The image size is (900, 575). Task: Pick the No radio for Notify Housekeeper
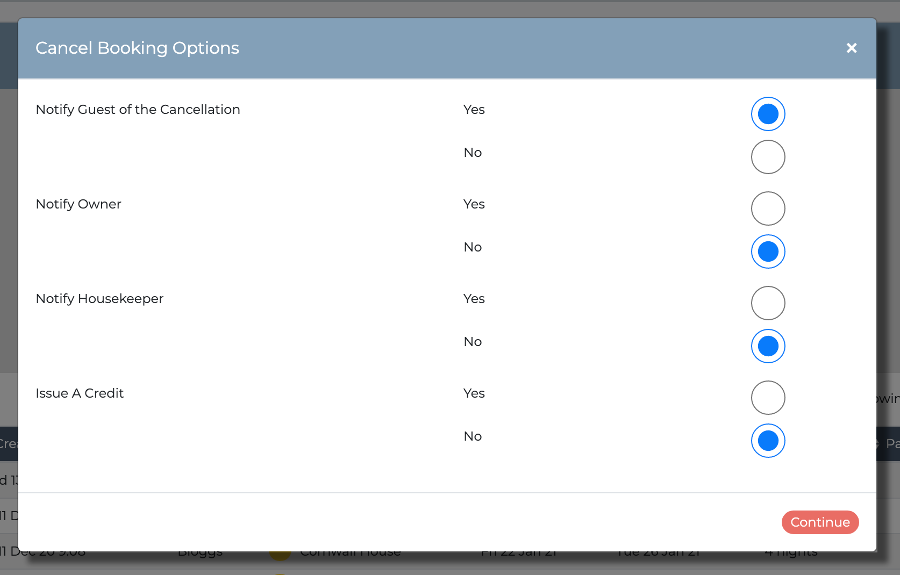click(x=768, y=346)
